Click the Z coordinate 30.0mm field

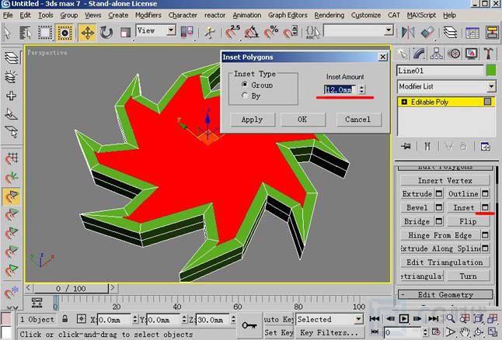pos(213,320)
